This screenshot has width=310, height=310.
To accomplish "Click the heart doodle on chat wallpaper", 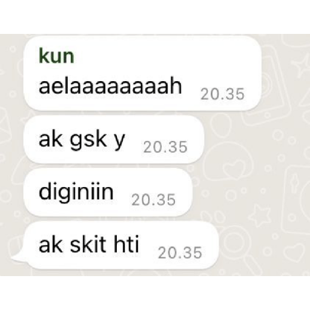I will 235,167.
